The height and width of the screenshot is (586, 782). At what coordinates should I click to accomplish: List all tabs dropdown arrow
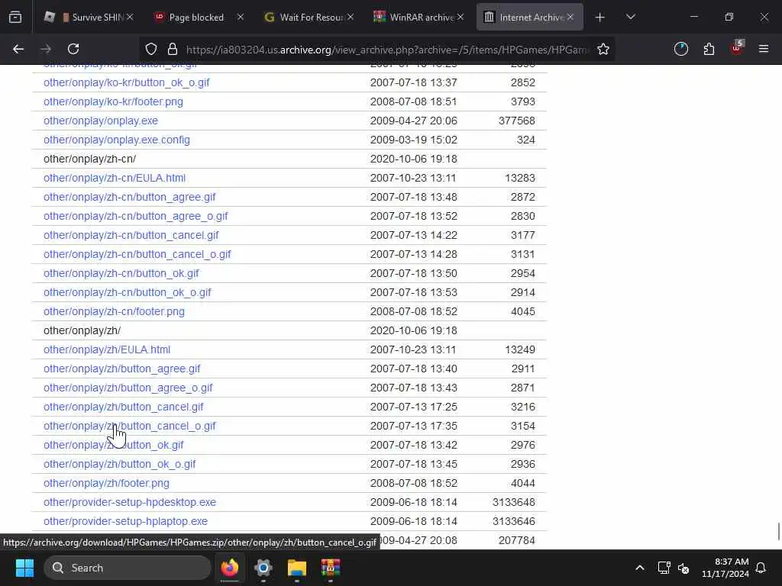(x=630, y=17)
